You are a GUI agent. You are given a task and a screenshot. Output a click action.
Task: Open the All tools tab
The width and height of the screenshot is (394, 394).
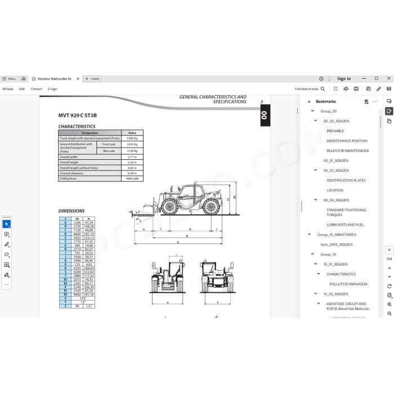pos(8,89)
